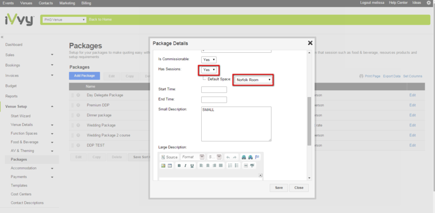Click the Close button in dialog
Screen dimensions: 435x213
click(299, 188)
